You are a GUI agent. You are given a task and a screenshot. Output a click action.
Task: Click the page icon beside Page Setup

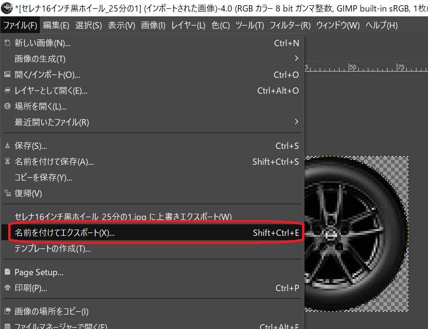[x=7, y=272]
